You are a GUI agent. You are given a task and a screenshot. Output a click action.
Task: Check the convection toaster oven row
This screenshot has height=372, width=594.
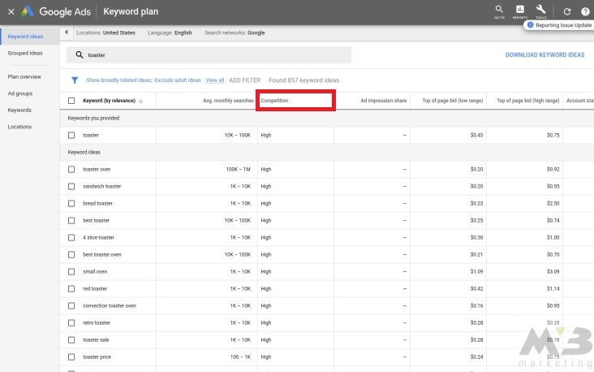tap(71, 305)
